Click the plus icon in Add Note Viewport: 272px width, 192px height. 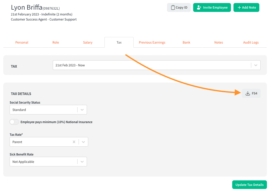click(239, 7)
